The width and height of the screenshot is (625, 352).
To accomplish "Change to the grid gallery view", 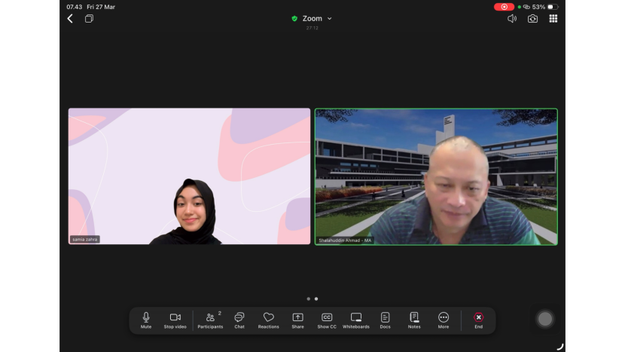I will click(x=553, y=19).
